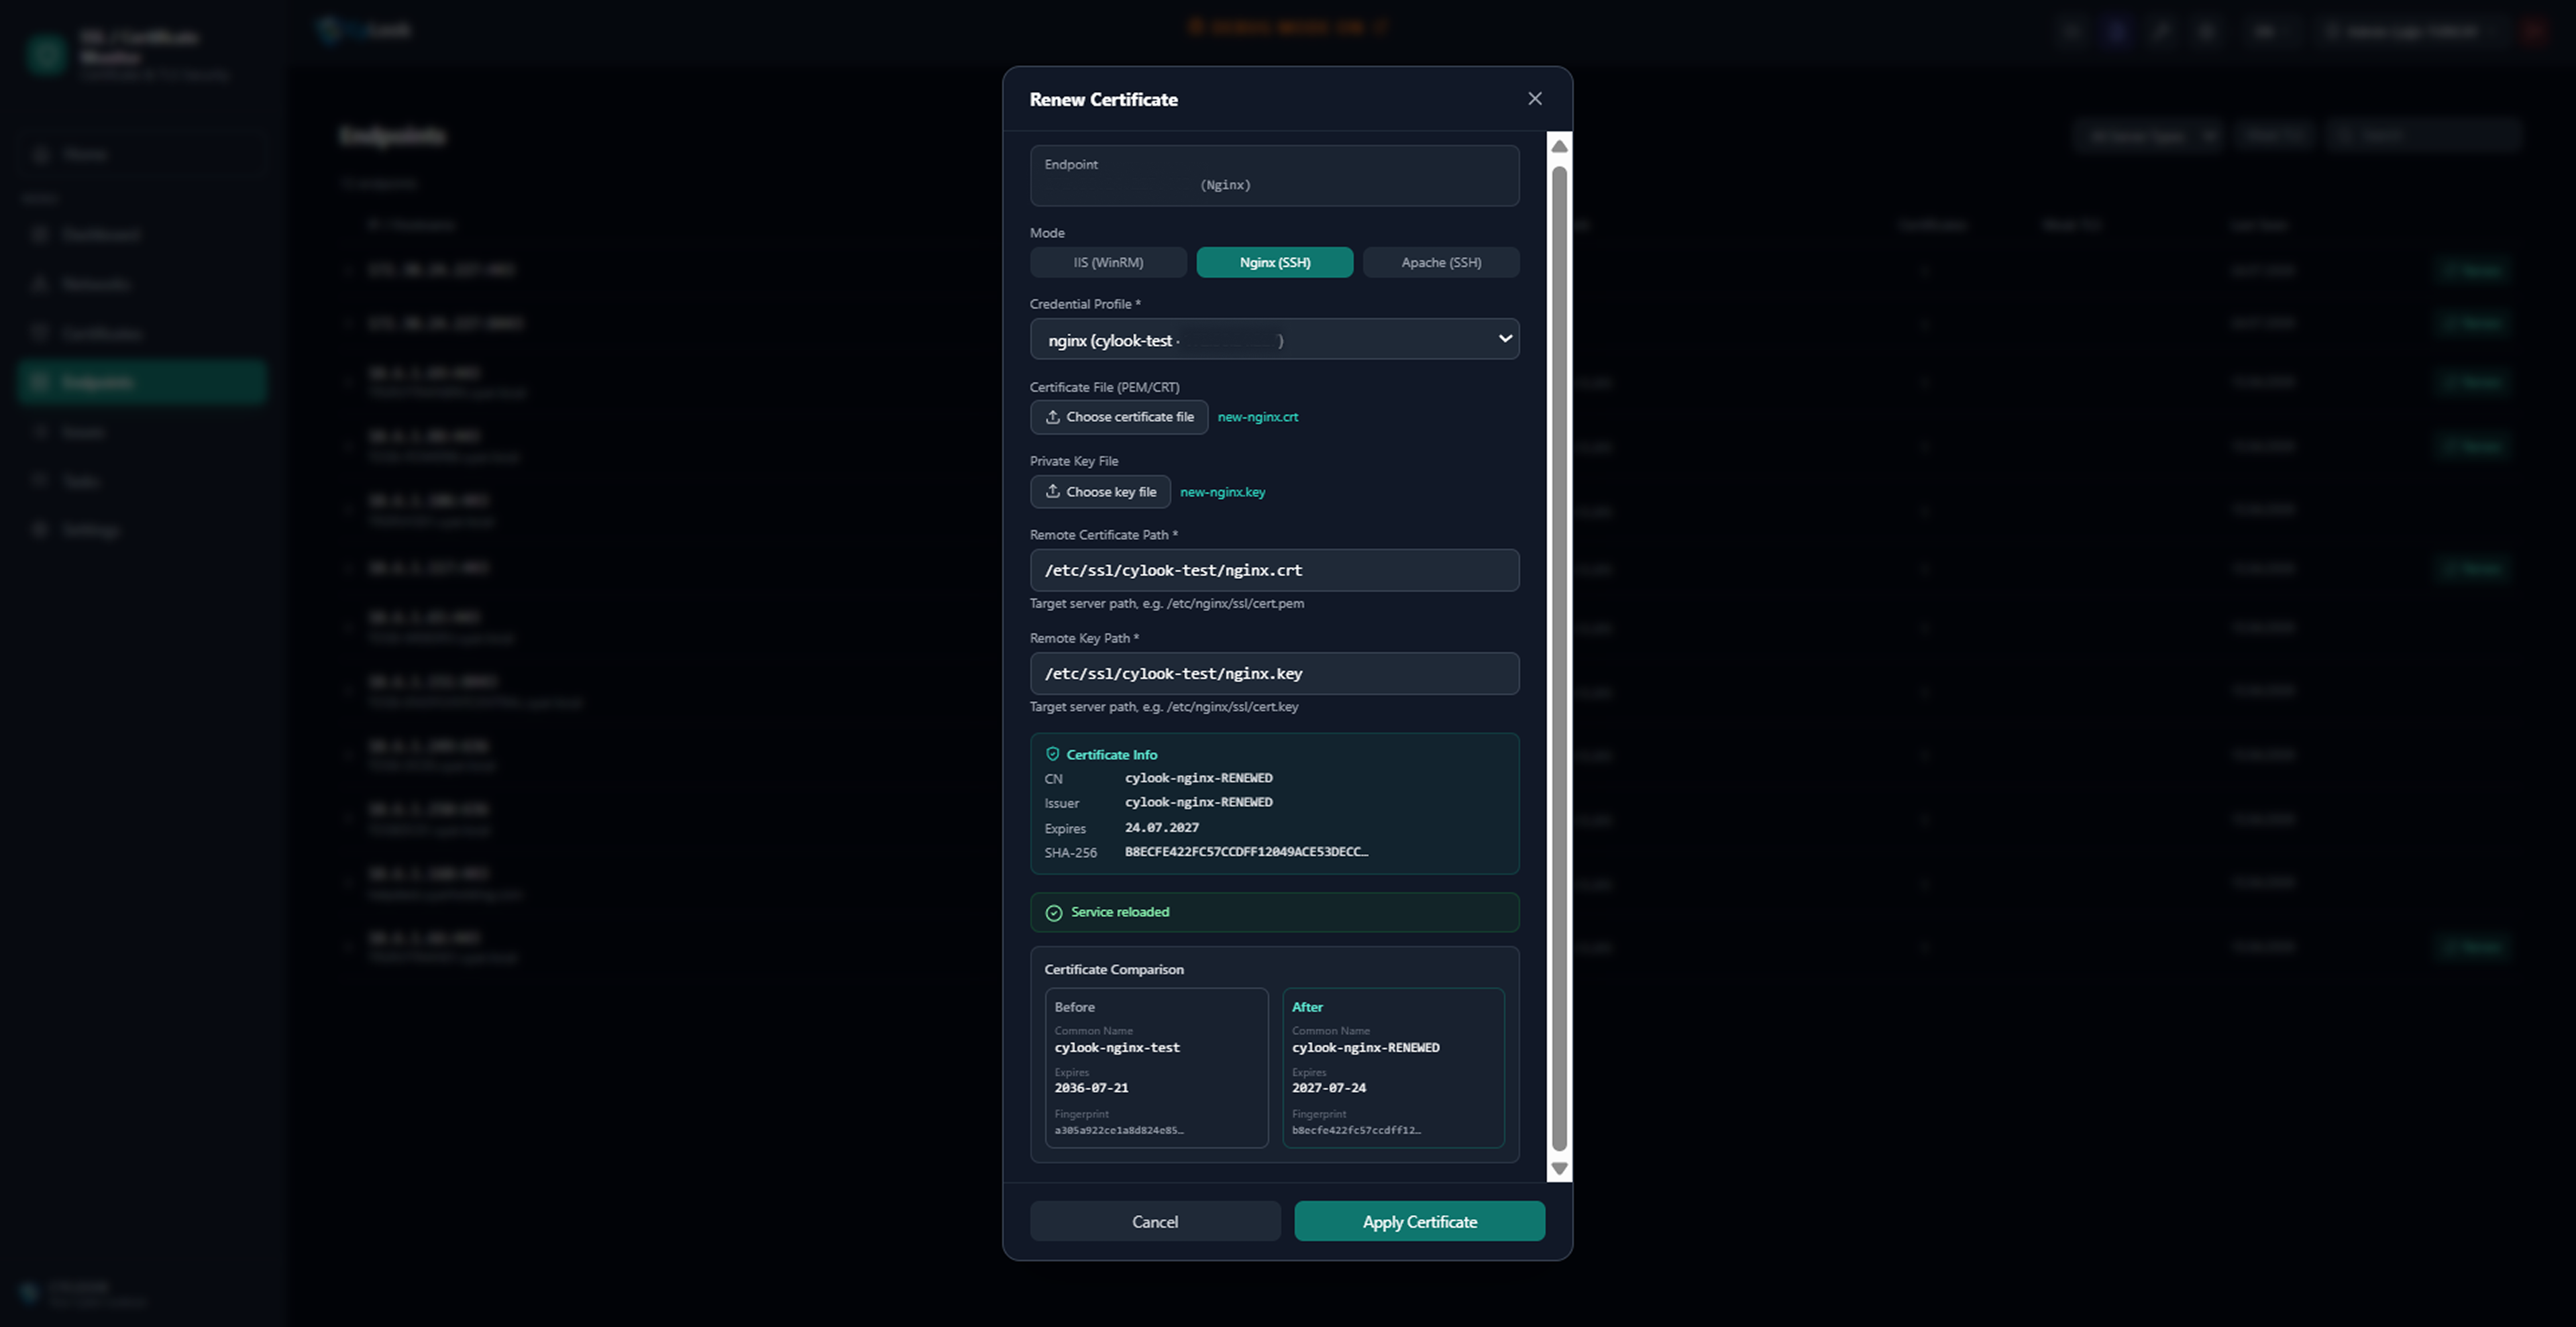Click the selected file name "new-nginx.key"
2576x1327 pixels.
pos(1223,492)
